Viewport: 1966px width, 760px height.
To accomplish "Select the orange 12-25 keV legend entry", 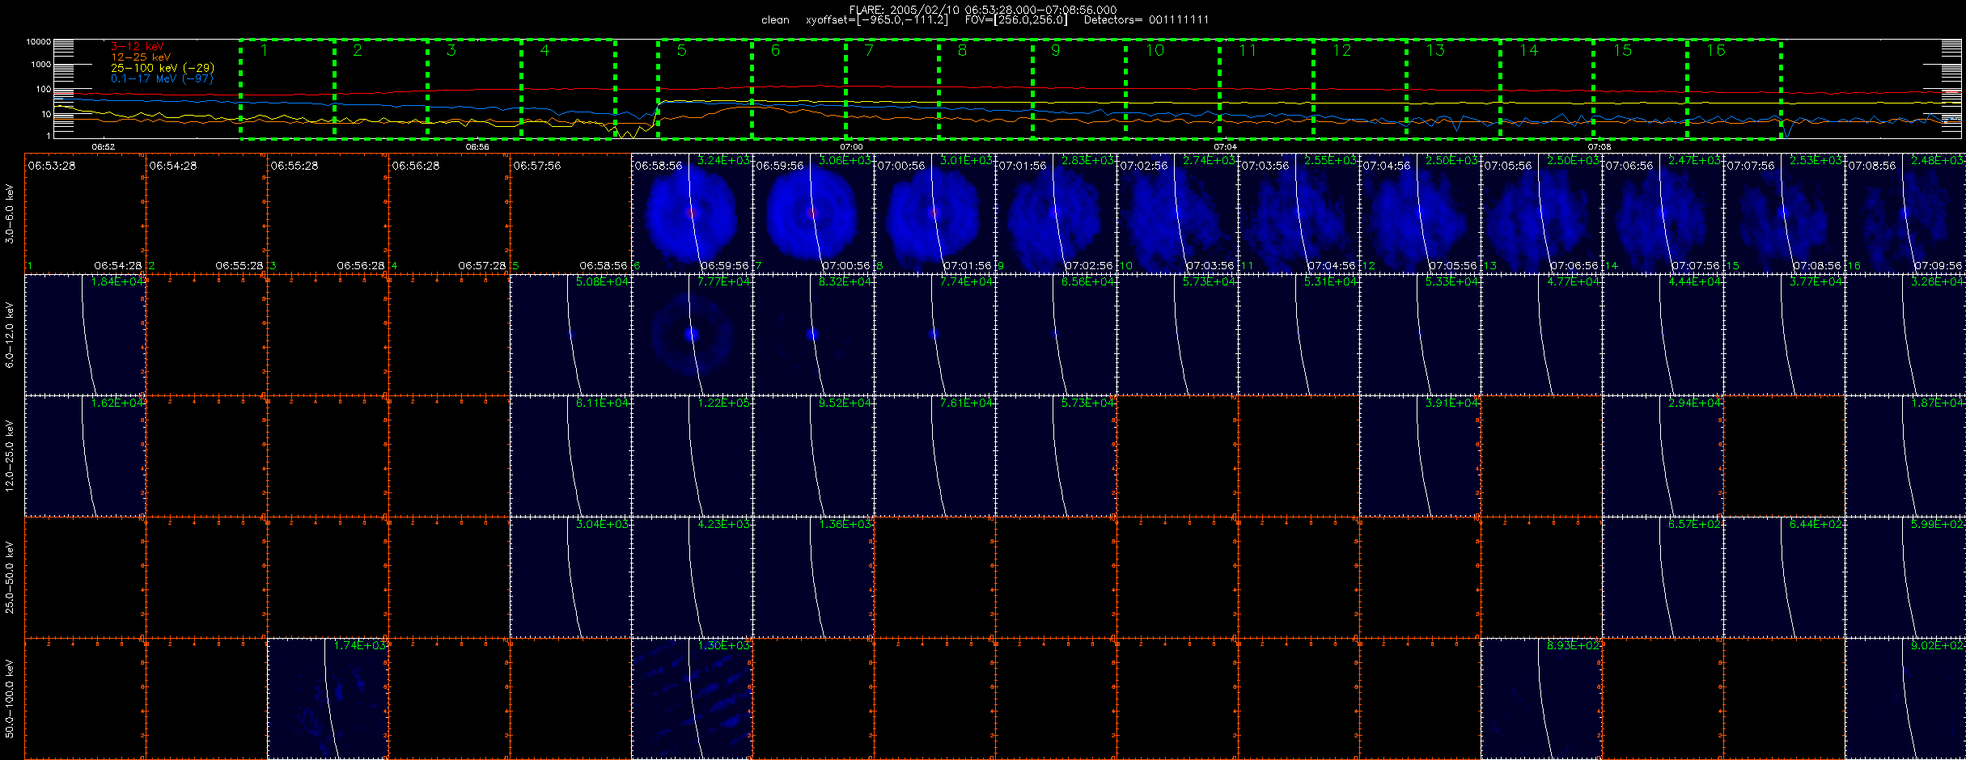I will pyautogui.click(x=141, y=57).
